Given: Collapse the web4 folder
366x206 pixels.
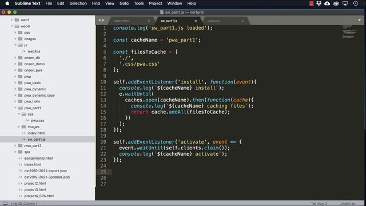Looking at the screenshot, I should [x=12, y=26].
